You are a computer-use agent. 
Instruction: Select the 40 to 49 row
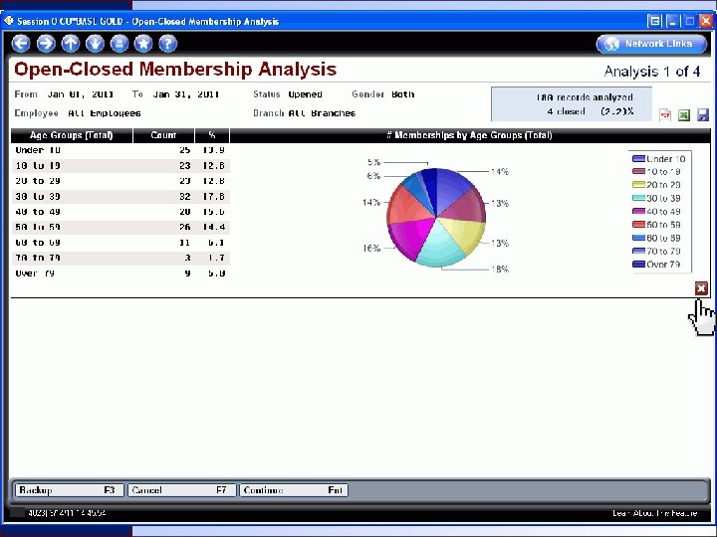(120, 212)
